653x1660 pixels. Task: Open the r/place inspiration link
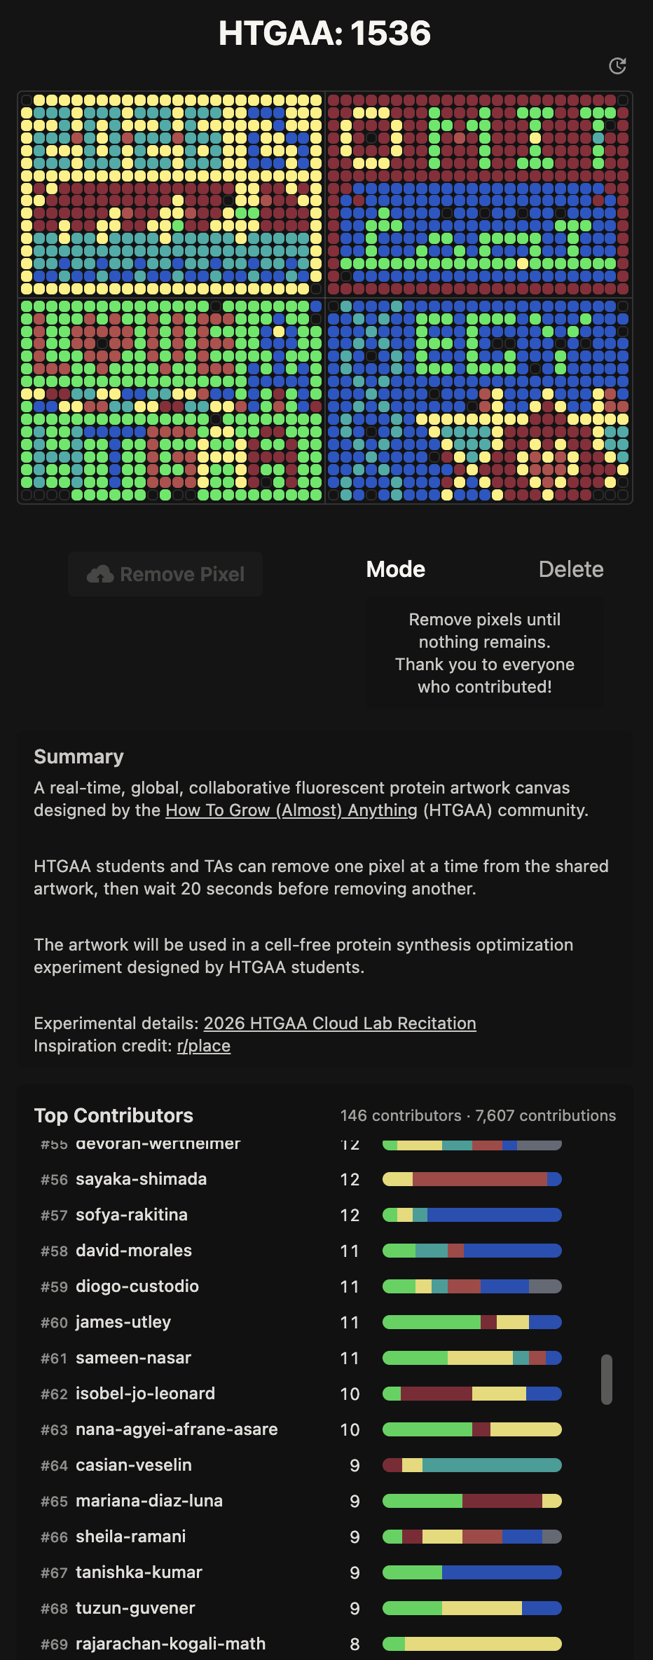tap(204, 1046)
